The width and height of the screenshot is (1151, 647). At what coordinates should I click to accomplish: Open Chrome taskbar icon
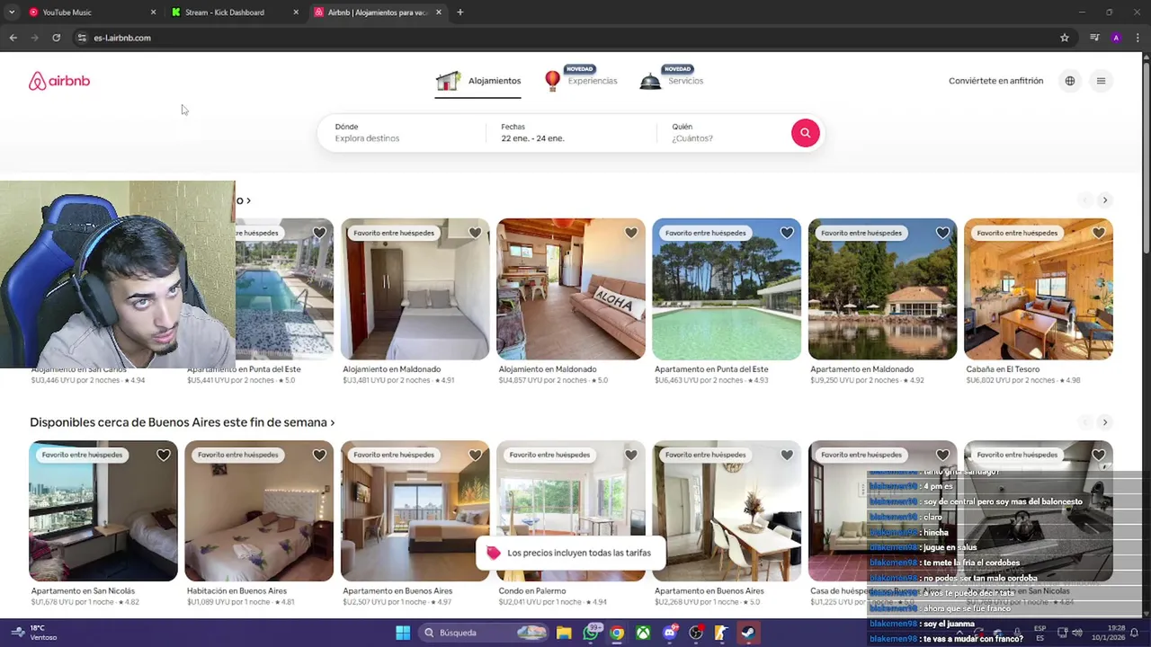[617, 633]
